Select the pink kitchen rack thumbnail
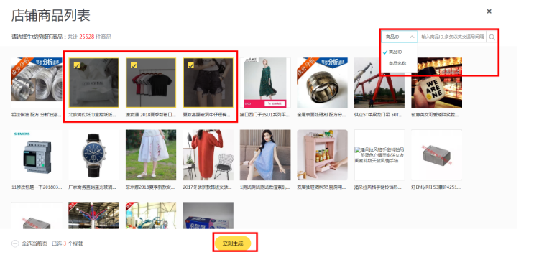539x265 pixels. 322,155
